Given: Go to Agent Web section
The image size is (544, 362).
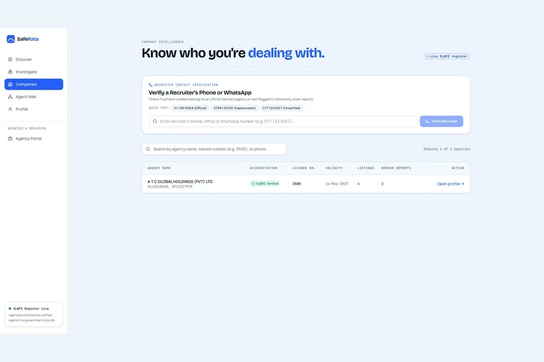Looking at the screenshot, I should pyautogui.click(x=34, y=97).
